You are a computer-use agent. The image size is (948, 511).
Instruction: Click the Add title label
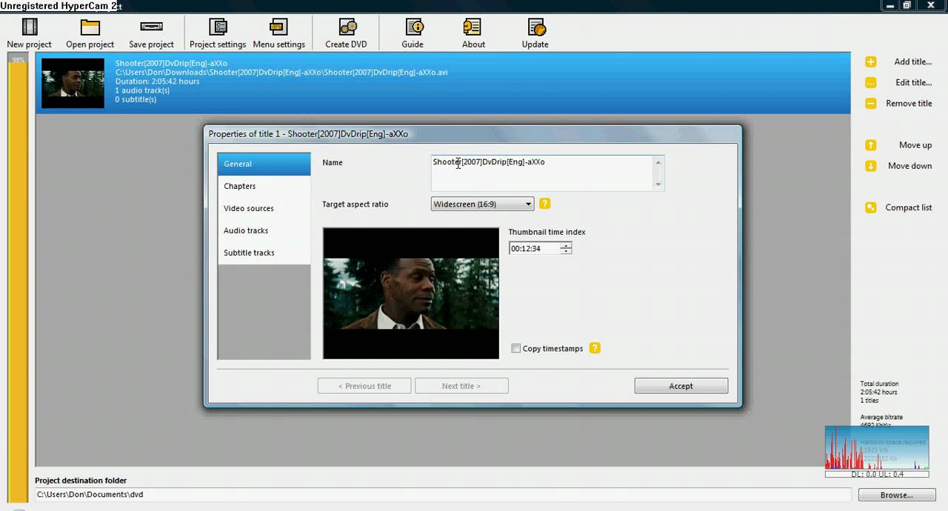point(912,62)
